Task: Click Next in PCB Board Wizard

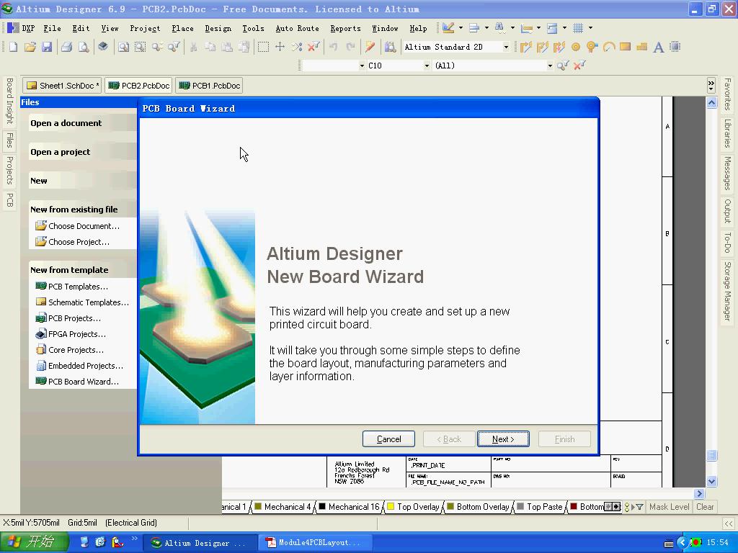Action: coord(503,439)
